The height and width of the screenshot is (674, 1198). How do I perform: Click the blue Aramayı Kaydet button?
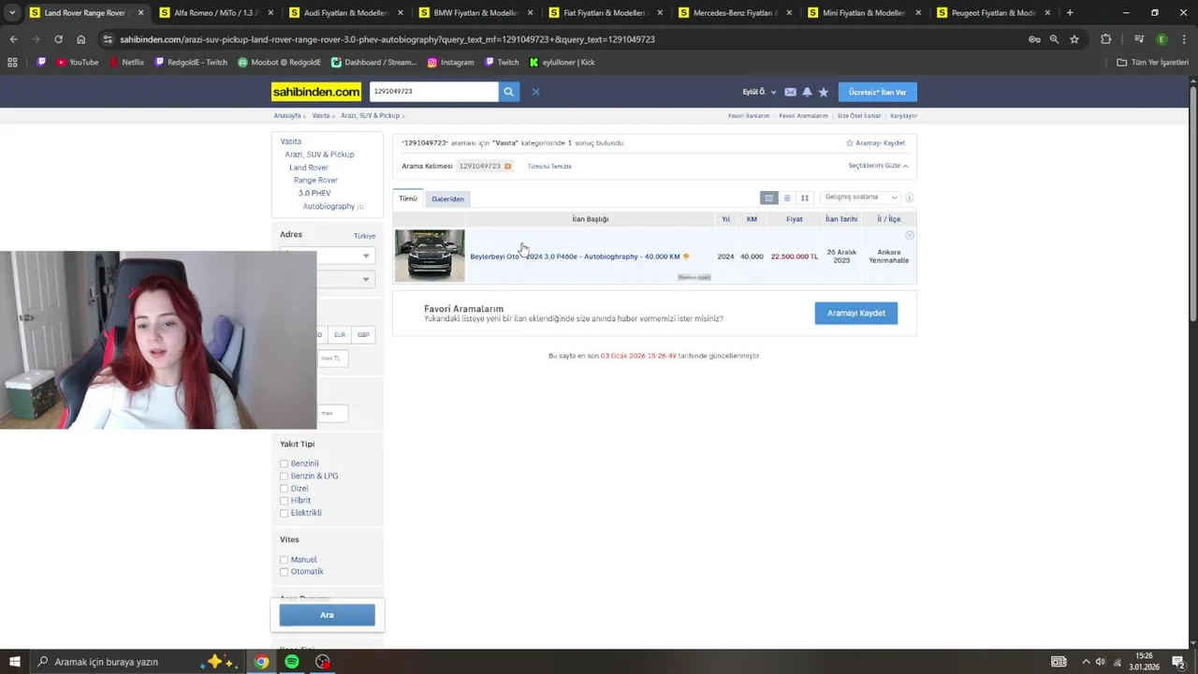click(855, 313)
